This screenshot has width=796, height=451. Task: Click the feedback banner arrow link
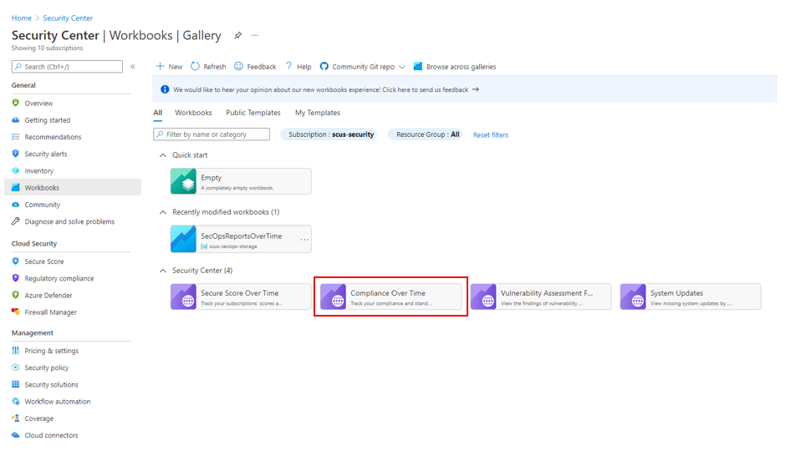click(x=475, y=89)
